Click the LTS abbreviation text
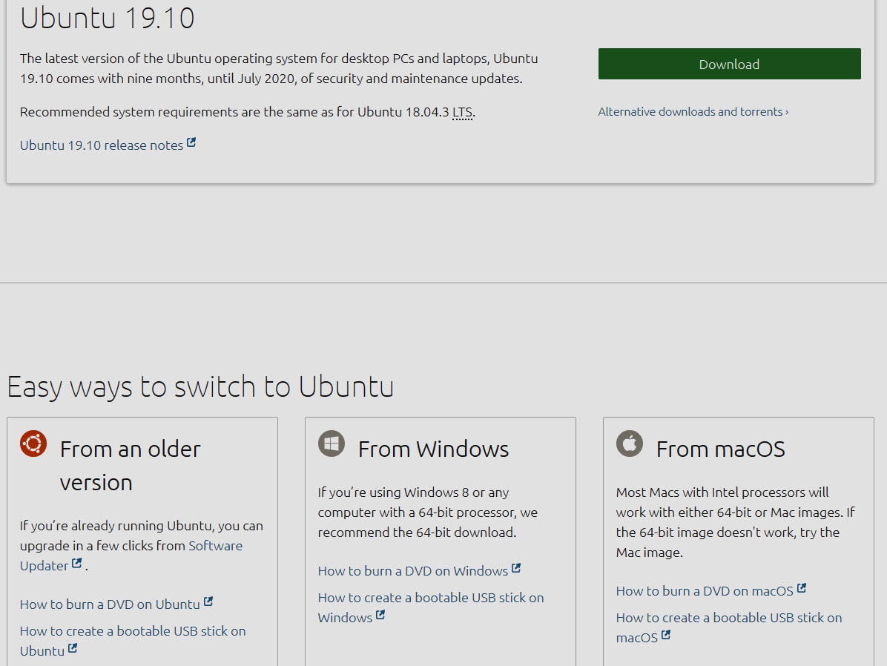This screenshot has width=887, height=666. pyautogui.click(x=462, y=112)
